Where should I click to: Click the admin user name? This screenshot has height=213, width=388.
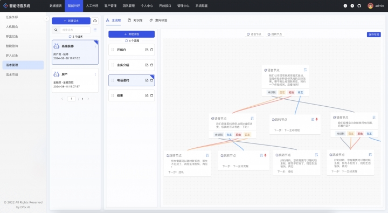pos(379,6)
